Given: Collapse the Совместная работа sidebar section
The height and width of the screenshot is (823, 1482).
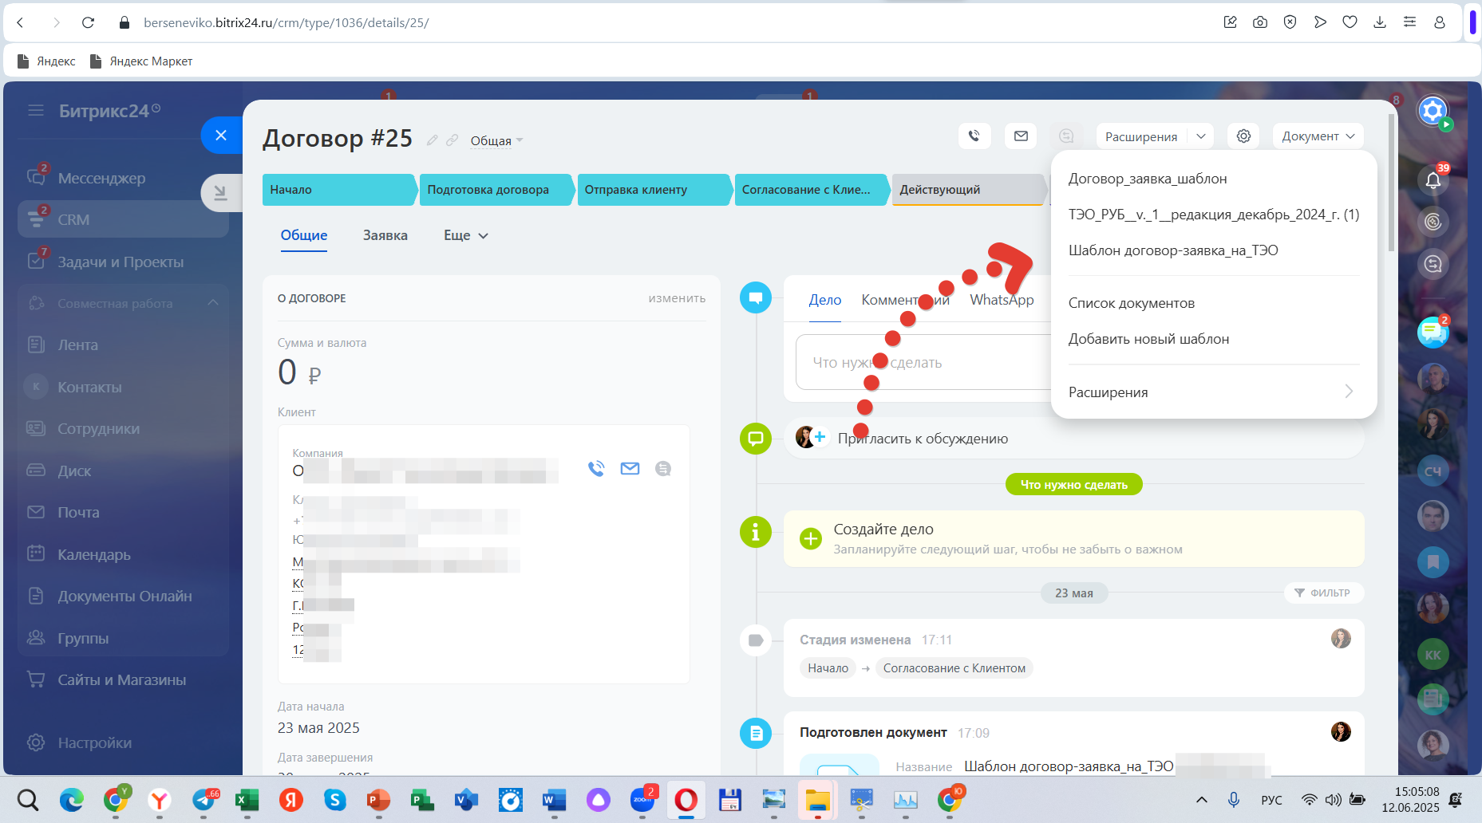Looking at the screenshot, I should point(213,303).
